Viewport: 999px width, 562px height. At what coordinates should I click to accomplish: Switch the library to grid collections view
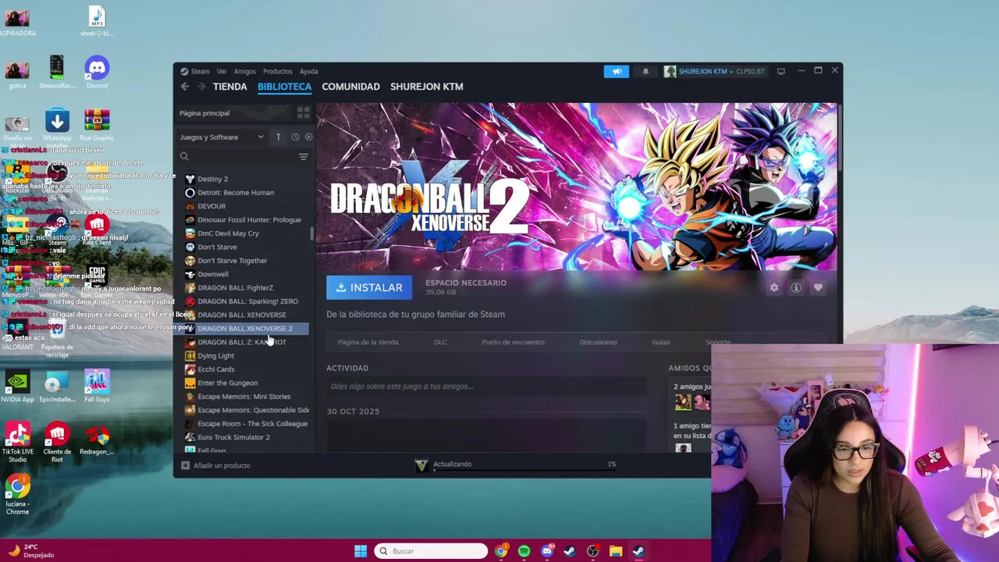click(x=304, y=113)
